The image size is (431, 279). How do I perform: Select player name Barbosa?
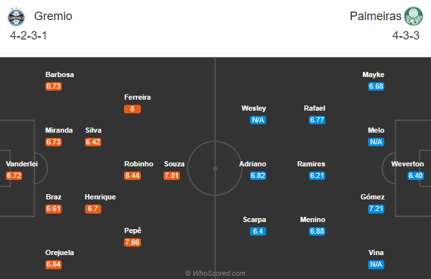[60, 74]
